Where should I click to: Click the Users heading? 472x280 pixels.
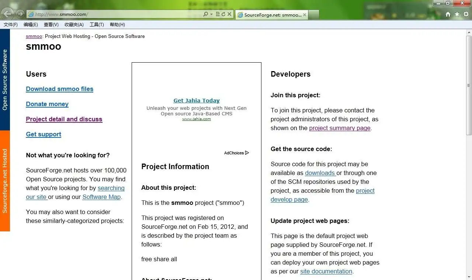point(36,74)
